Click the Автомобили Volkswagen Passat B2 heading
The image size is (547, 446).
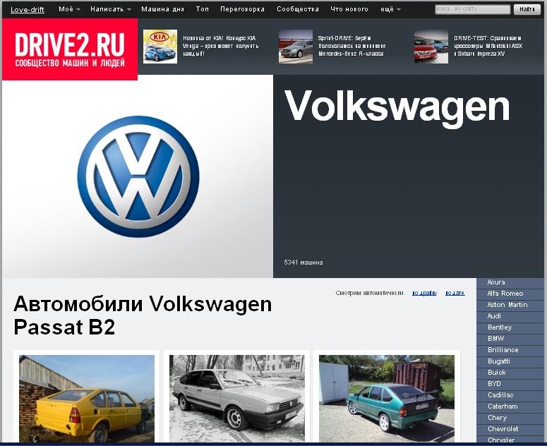click(x=143, y=315)
